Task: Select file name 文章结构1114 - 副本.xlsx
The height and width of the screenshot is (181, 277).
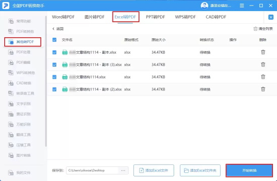Action: coord(93,52)
